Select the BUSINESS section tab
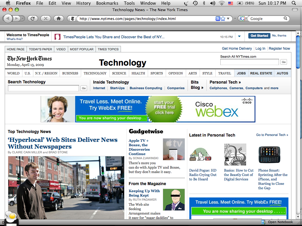This screenshot has width=302, height=226. [x=70, y=73]
